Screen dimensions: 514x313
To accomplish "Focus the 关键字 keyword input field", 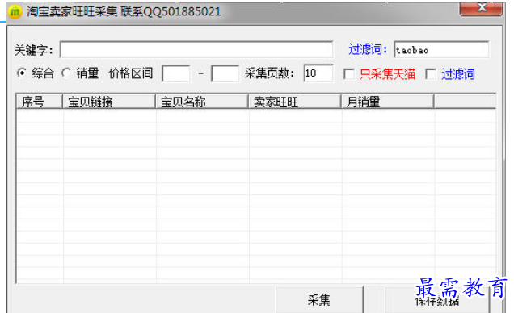I will point(196,50).
